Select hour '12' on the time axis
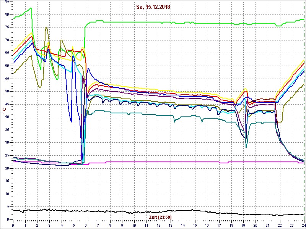Image resolution: width=306 pixels, height=229 pixels. (158, 225)
